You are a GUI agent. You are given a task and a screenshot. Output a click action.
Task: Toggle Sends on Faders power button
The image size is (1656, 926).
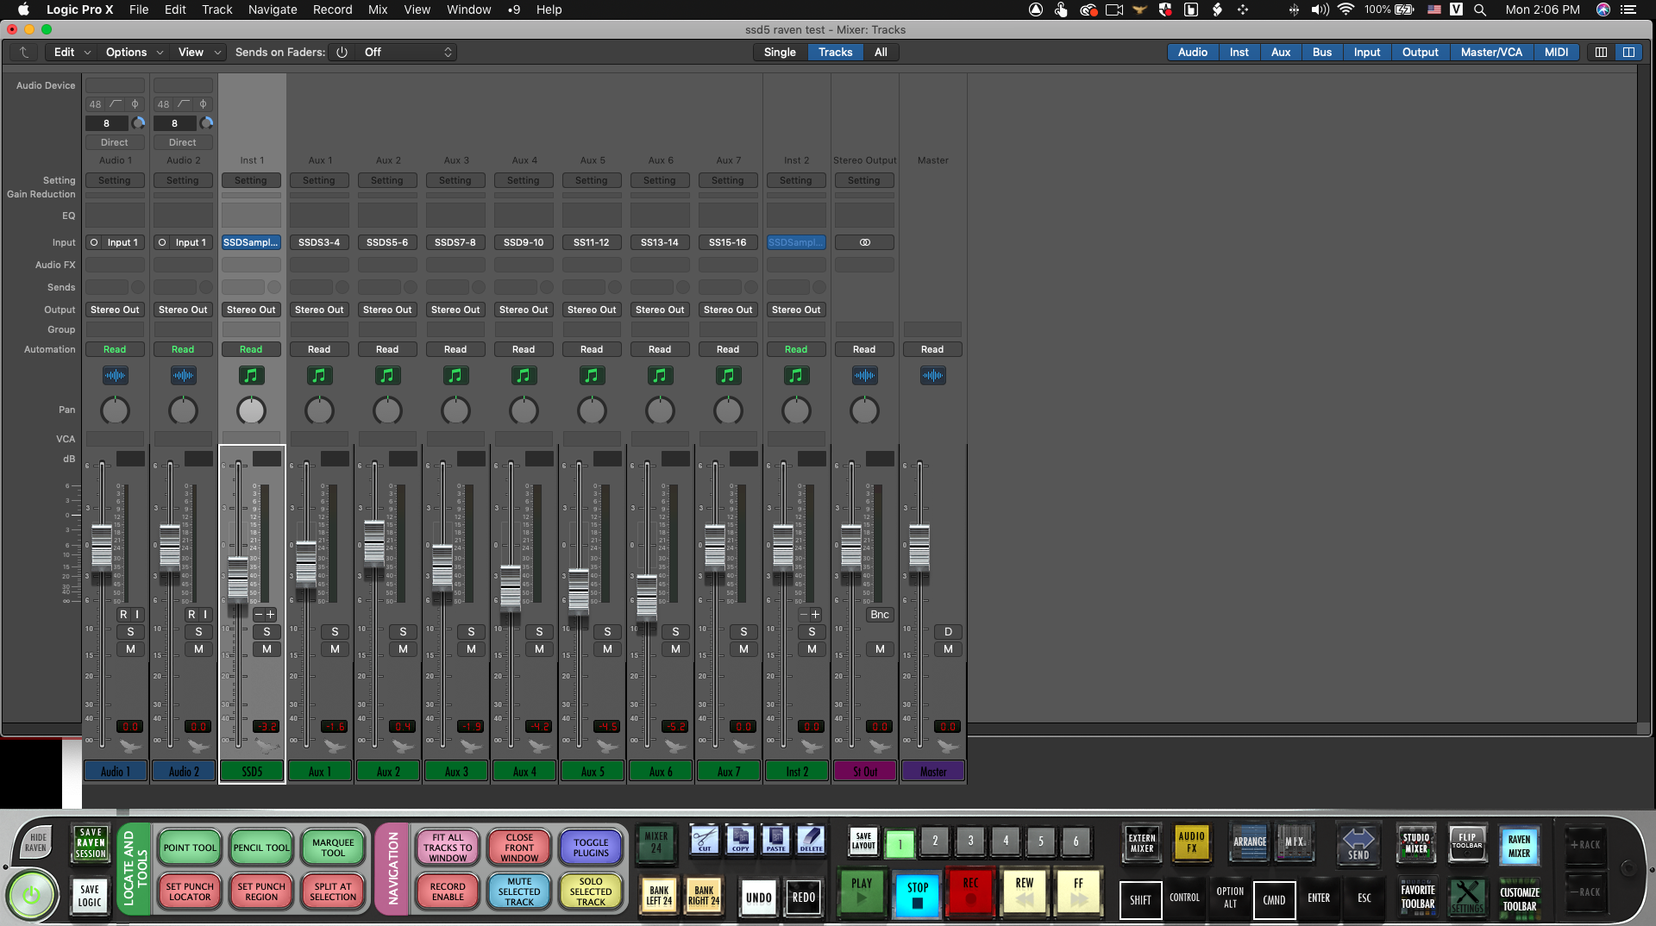(x=342, y=52)
